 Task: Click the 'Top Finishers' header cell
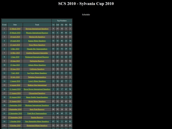click(62, 21)
